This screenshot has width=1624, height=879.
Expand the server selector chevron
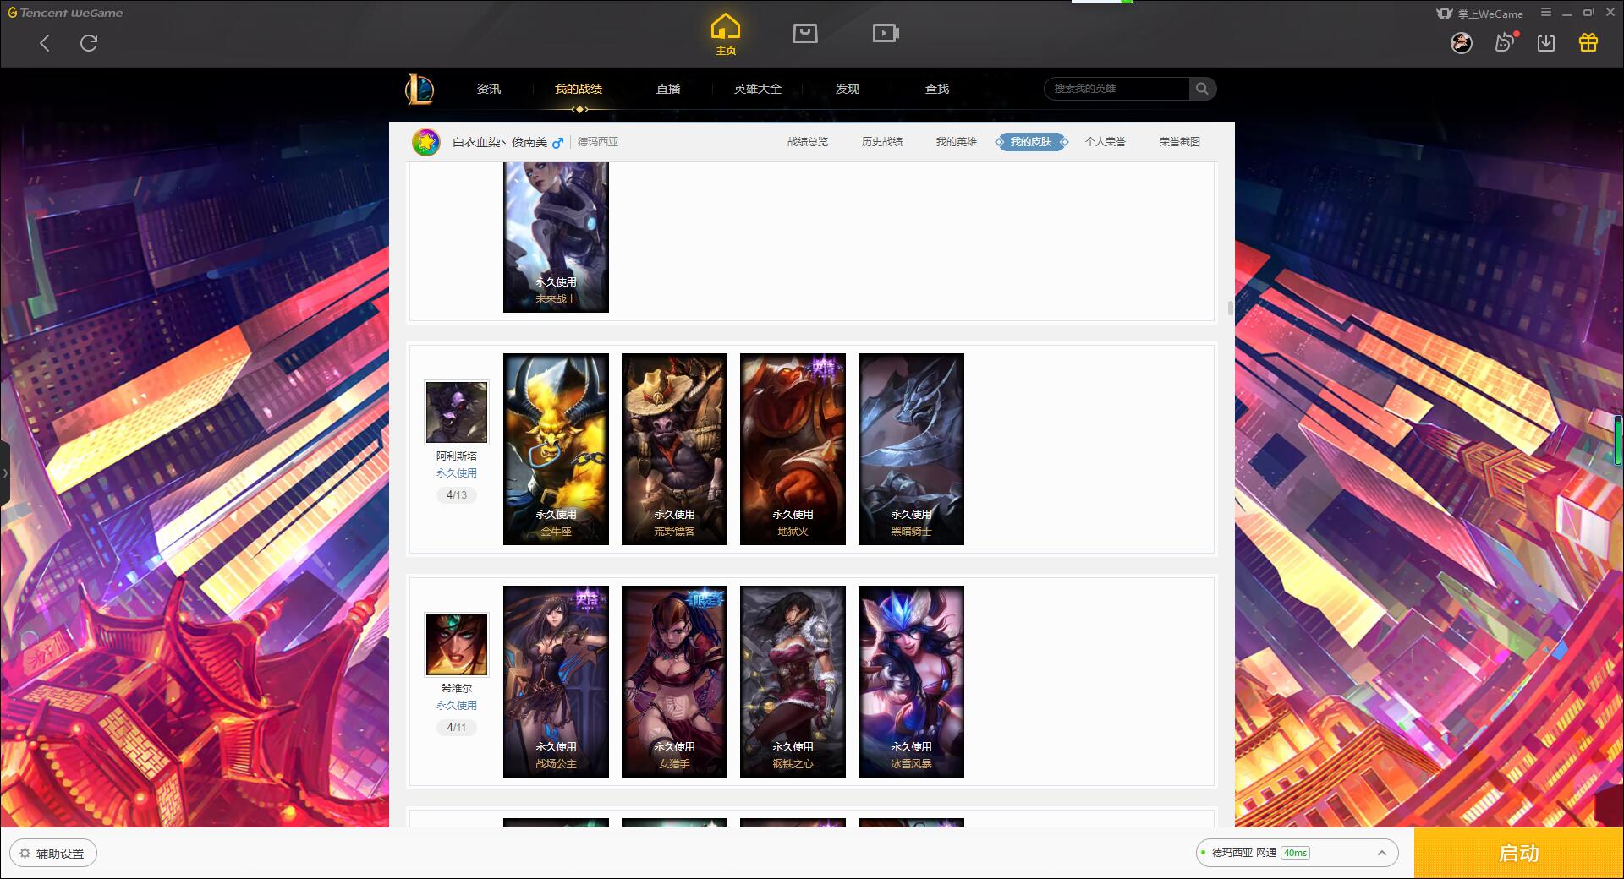(1382, 854)
